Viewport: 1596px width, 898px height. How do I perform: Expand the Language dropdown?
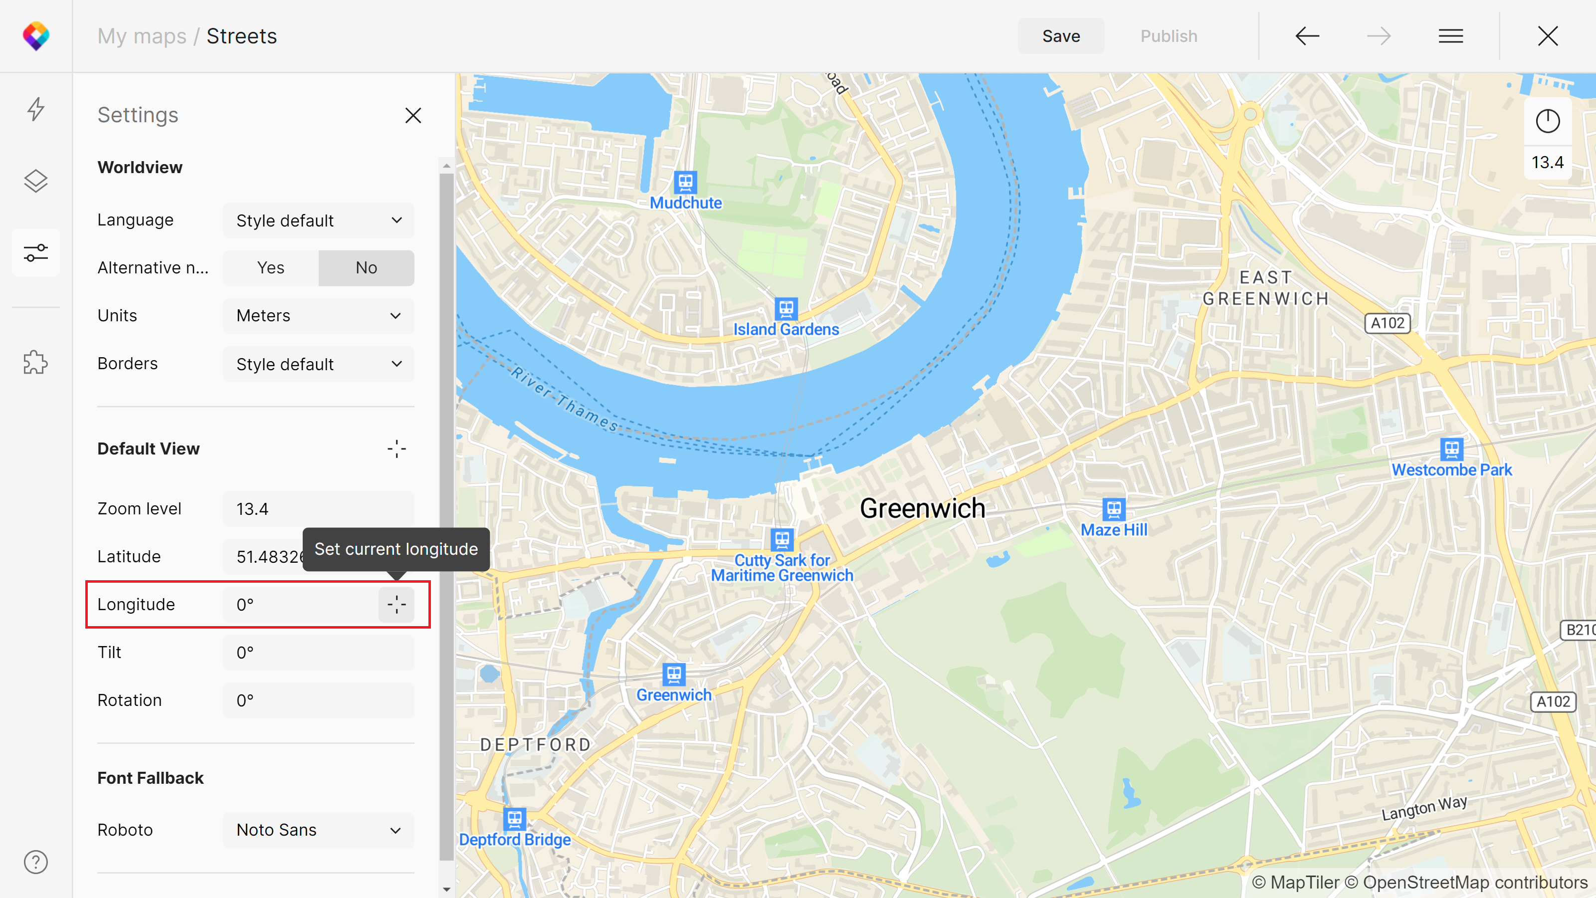319,221
